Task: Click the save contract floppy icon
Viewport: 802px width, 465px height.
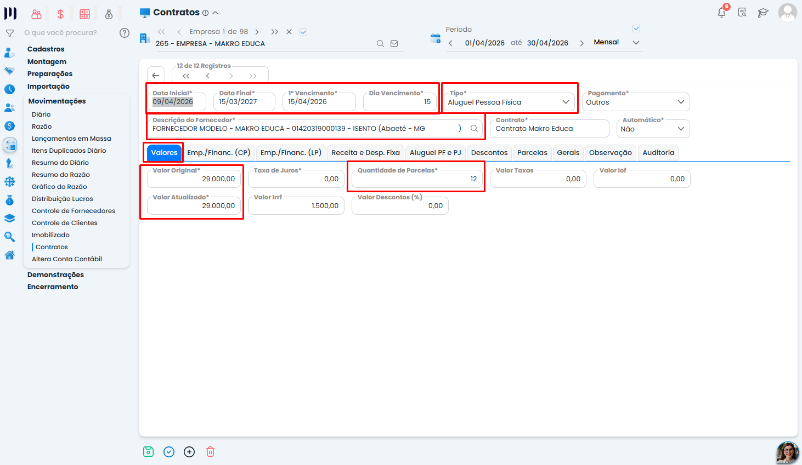Action: point(148,452)
